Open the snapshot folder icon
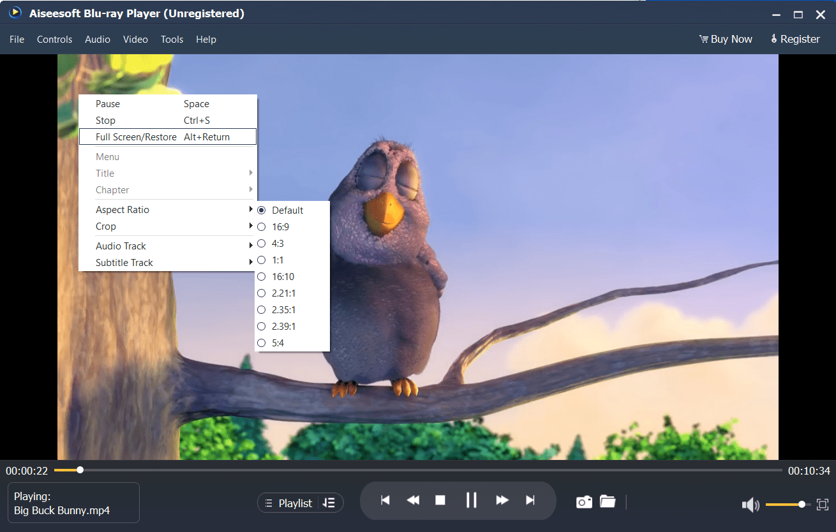The height and width of the screenshot is (532, 836). pyautogui.click(x=608, y=501)
